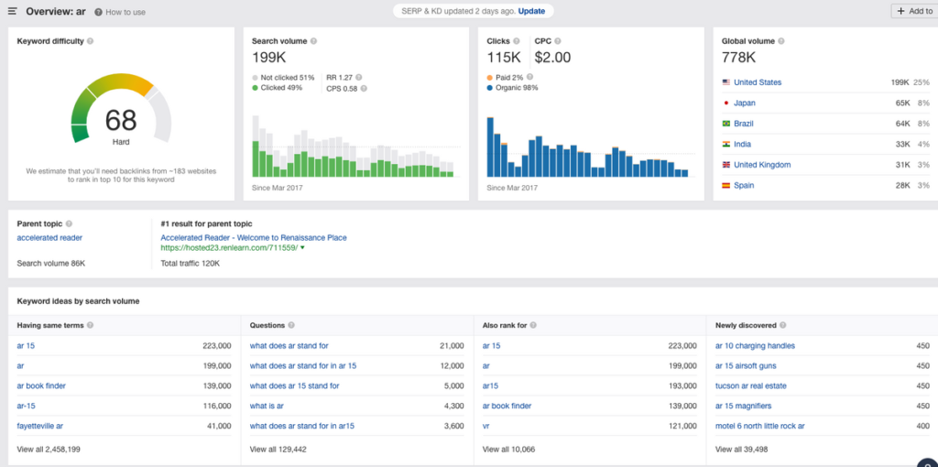Click View all 10,066 also rank for
Screen dimensions: 938x467
coord(508,449)
